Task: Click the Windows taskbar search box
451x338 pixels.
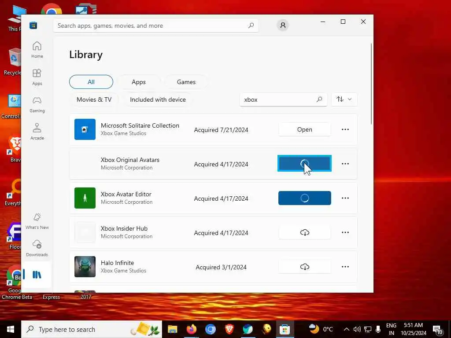Action: point(92,329)
